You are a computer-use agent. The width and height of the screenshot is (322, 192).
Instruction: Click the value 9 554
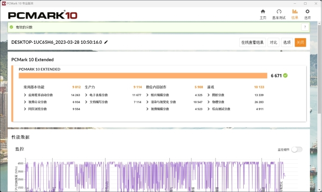pyautogui.click(x=76, y=109)
